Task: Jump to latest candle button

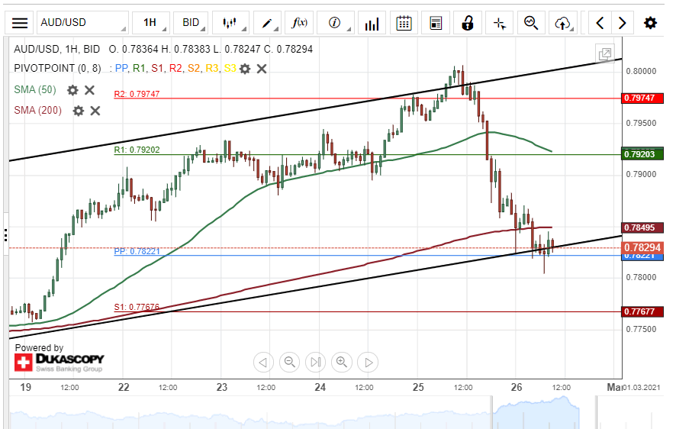Action: point(316,362)
